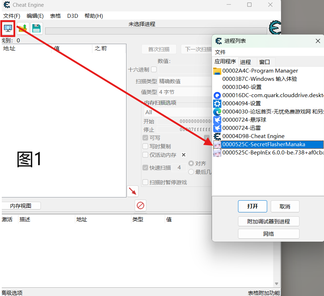Screen dimensions: 324x296
Task: Select the quark clouddrive process entry
Action: 268,95
